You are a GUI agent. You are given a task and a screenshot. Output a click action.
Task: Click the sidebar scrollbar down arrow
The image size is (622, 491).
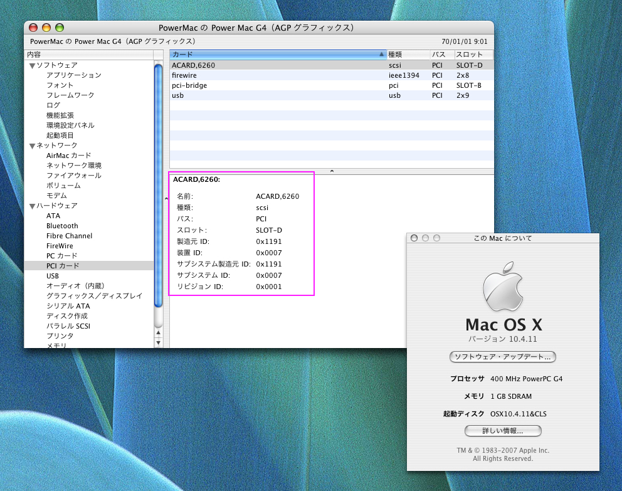tap(158, 342)
